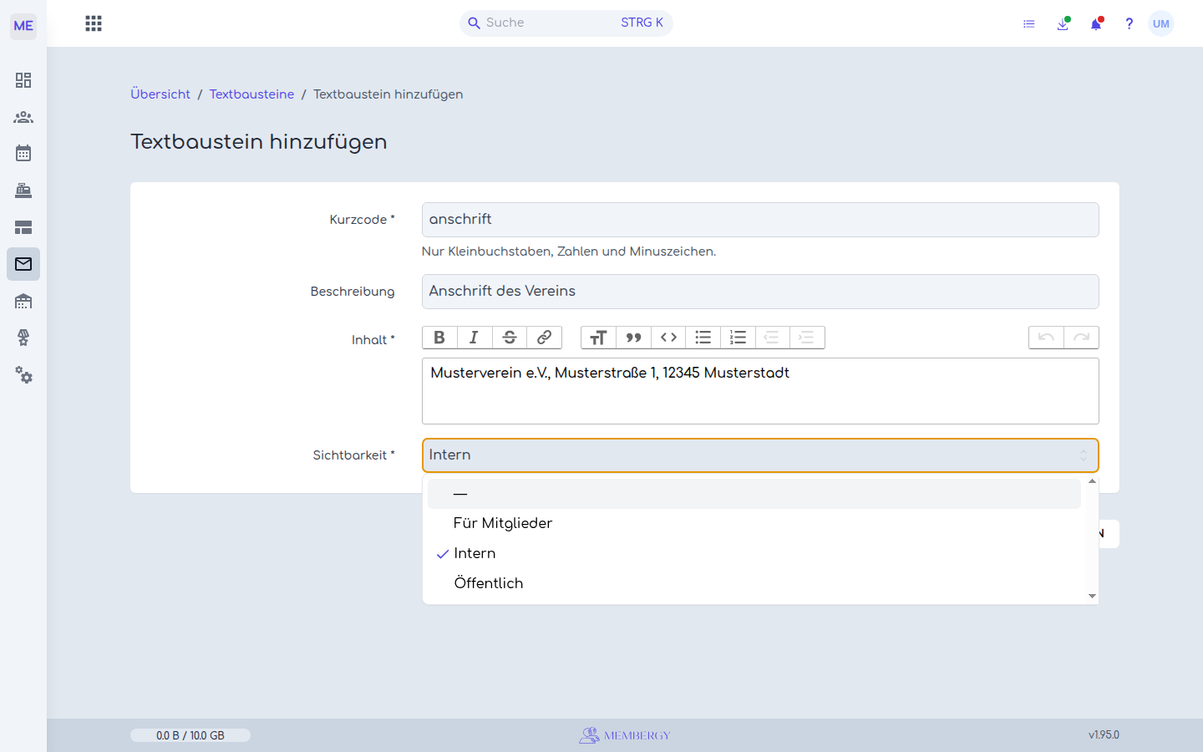The image size is (1203, 752).
Task: Open the members group sidebar icon
Action: click(x=23, y=117)
